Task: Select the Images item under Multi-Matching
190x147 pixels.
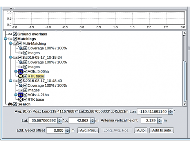Action: point(34,53)
